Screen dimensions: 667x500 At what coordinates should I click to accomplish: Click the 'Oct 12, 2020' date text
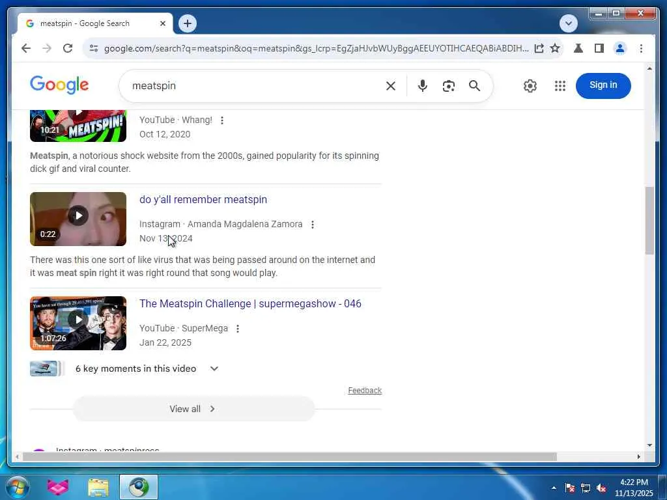point(165,134)
